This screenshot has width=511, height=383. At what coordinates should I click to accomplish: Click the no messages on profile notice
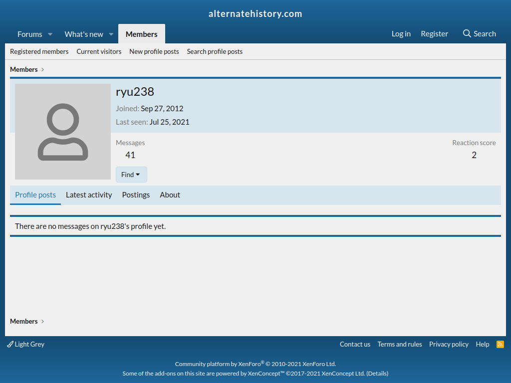tap(90, 226)
